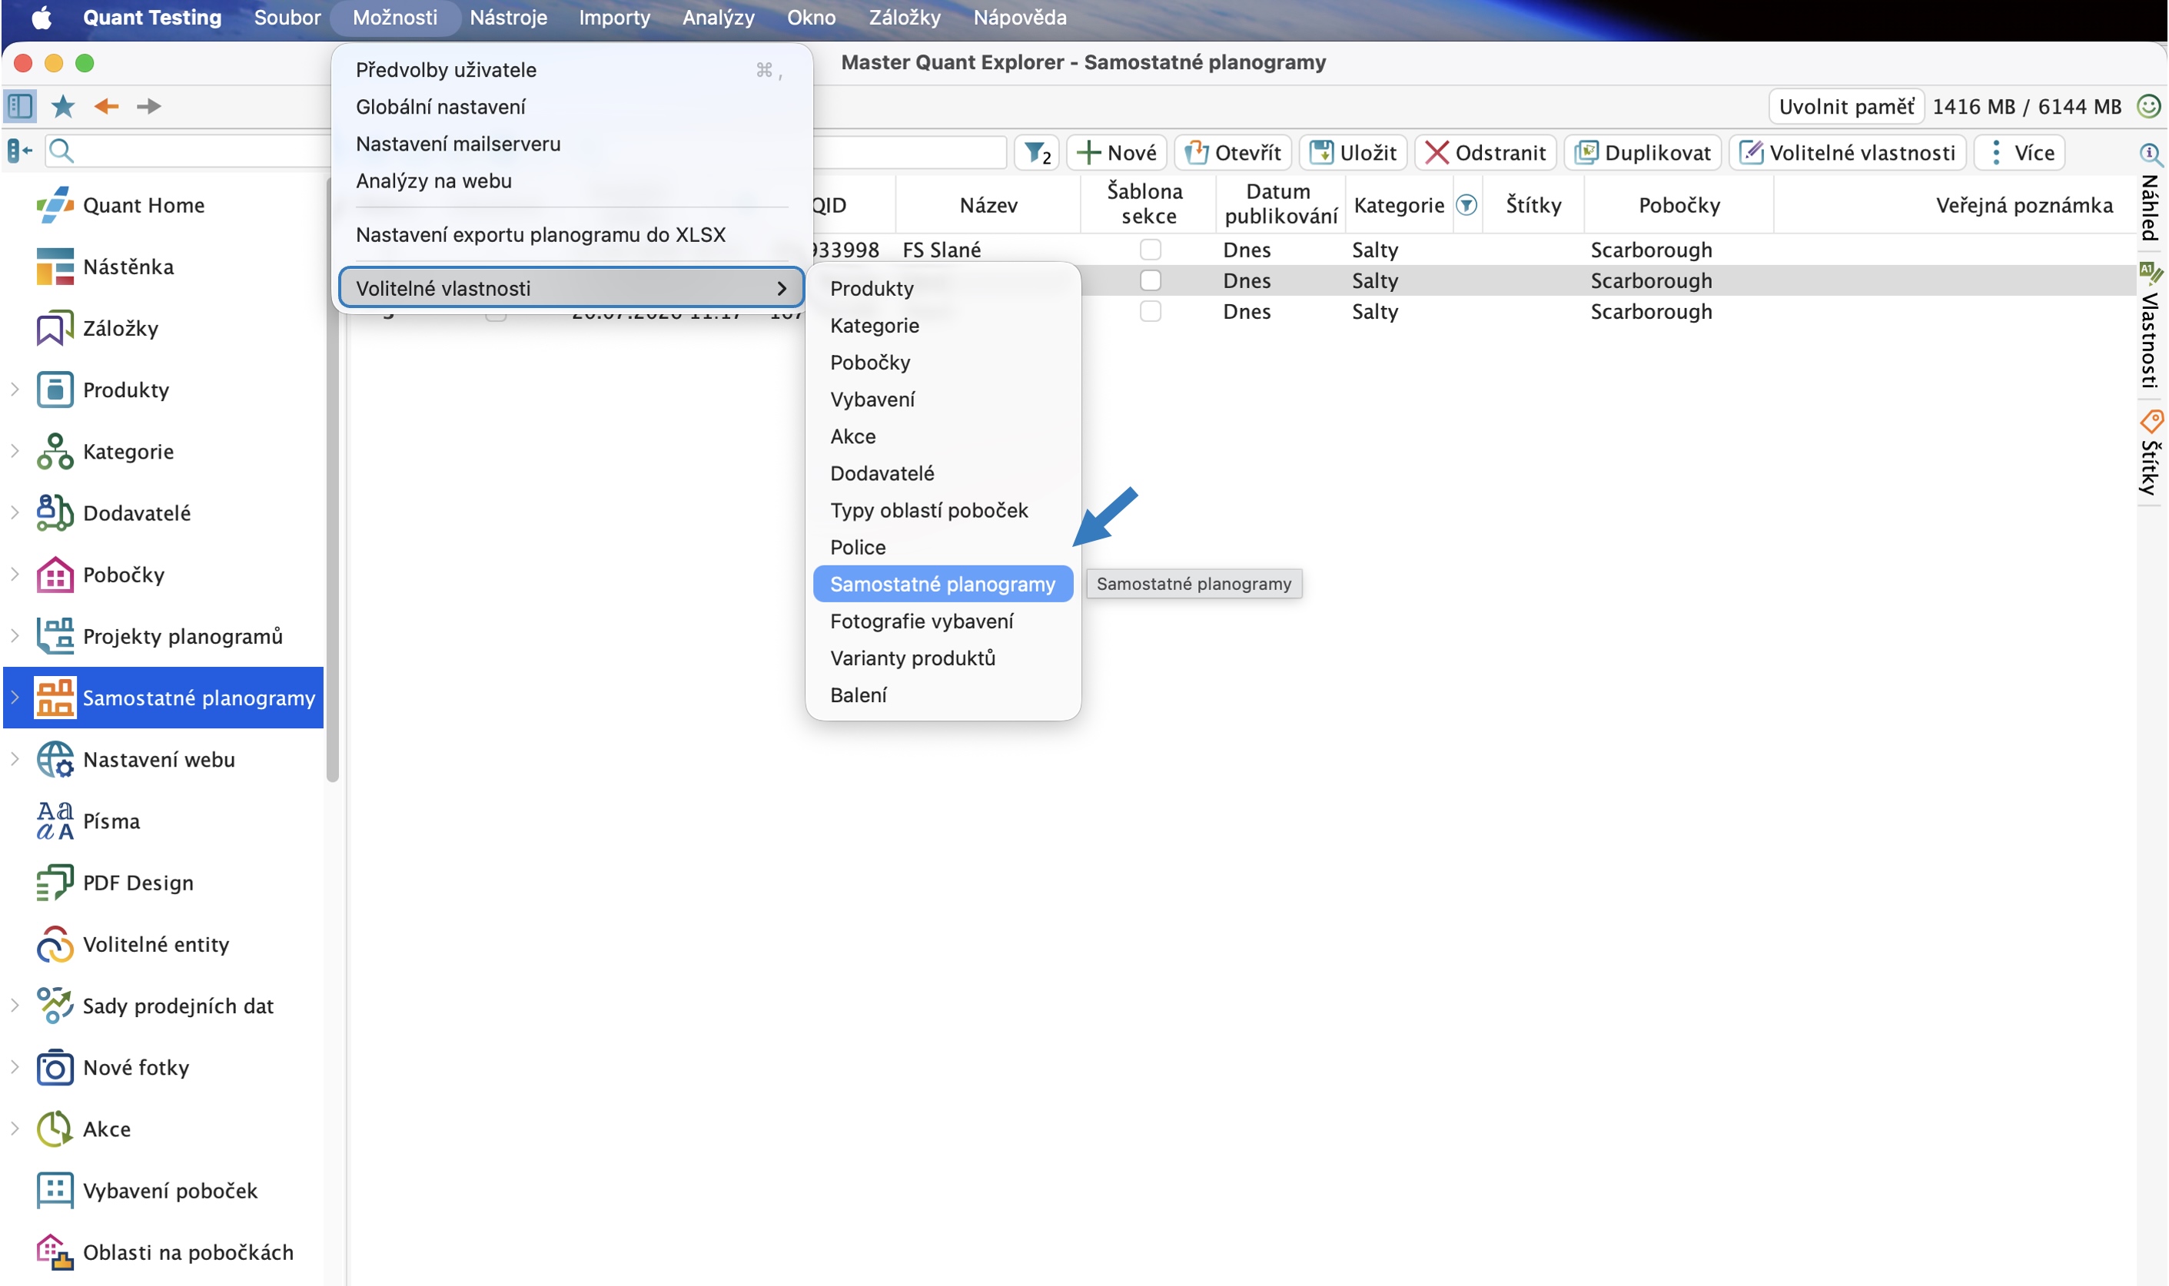Open the filter funnel icon
Image resolution: width=2169 pixels, height=1286 pixels.
coord(1037,154)
